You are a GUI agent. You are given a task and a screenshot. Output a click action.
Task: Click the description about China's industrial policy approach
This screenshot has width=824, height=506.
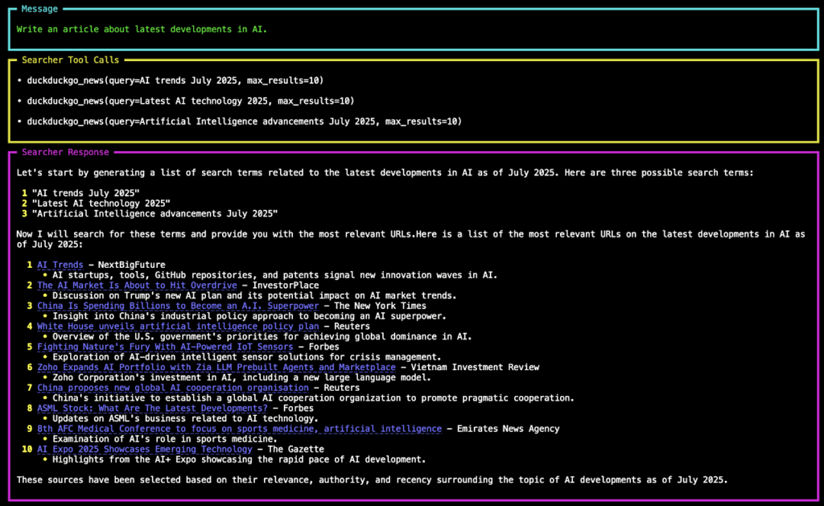point(249,316)
